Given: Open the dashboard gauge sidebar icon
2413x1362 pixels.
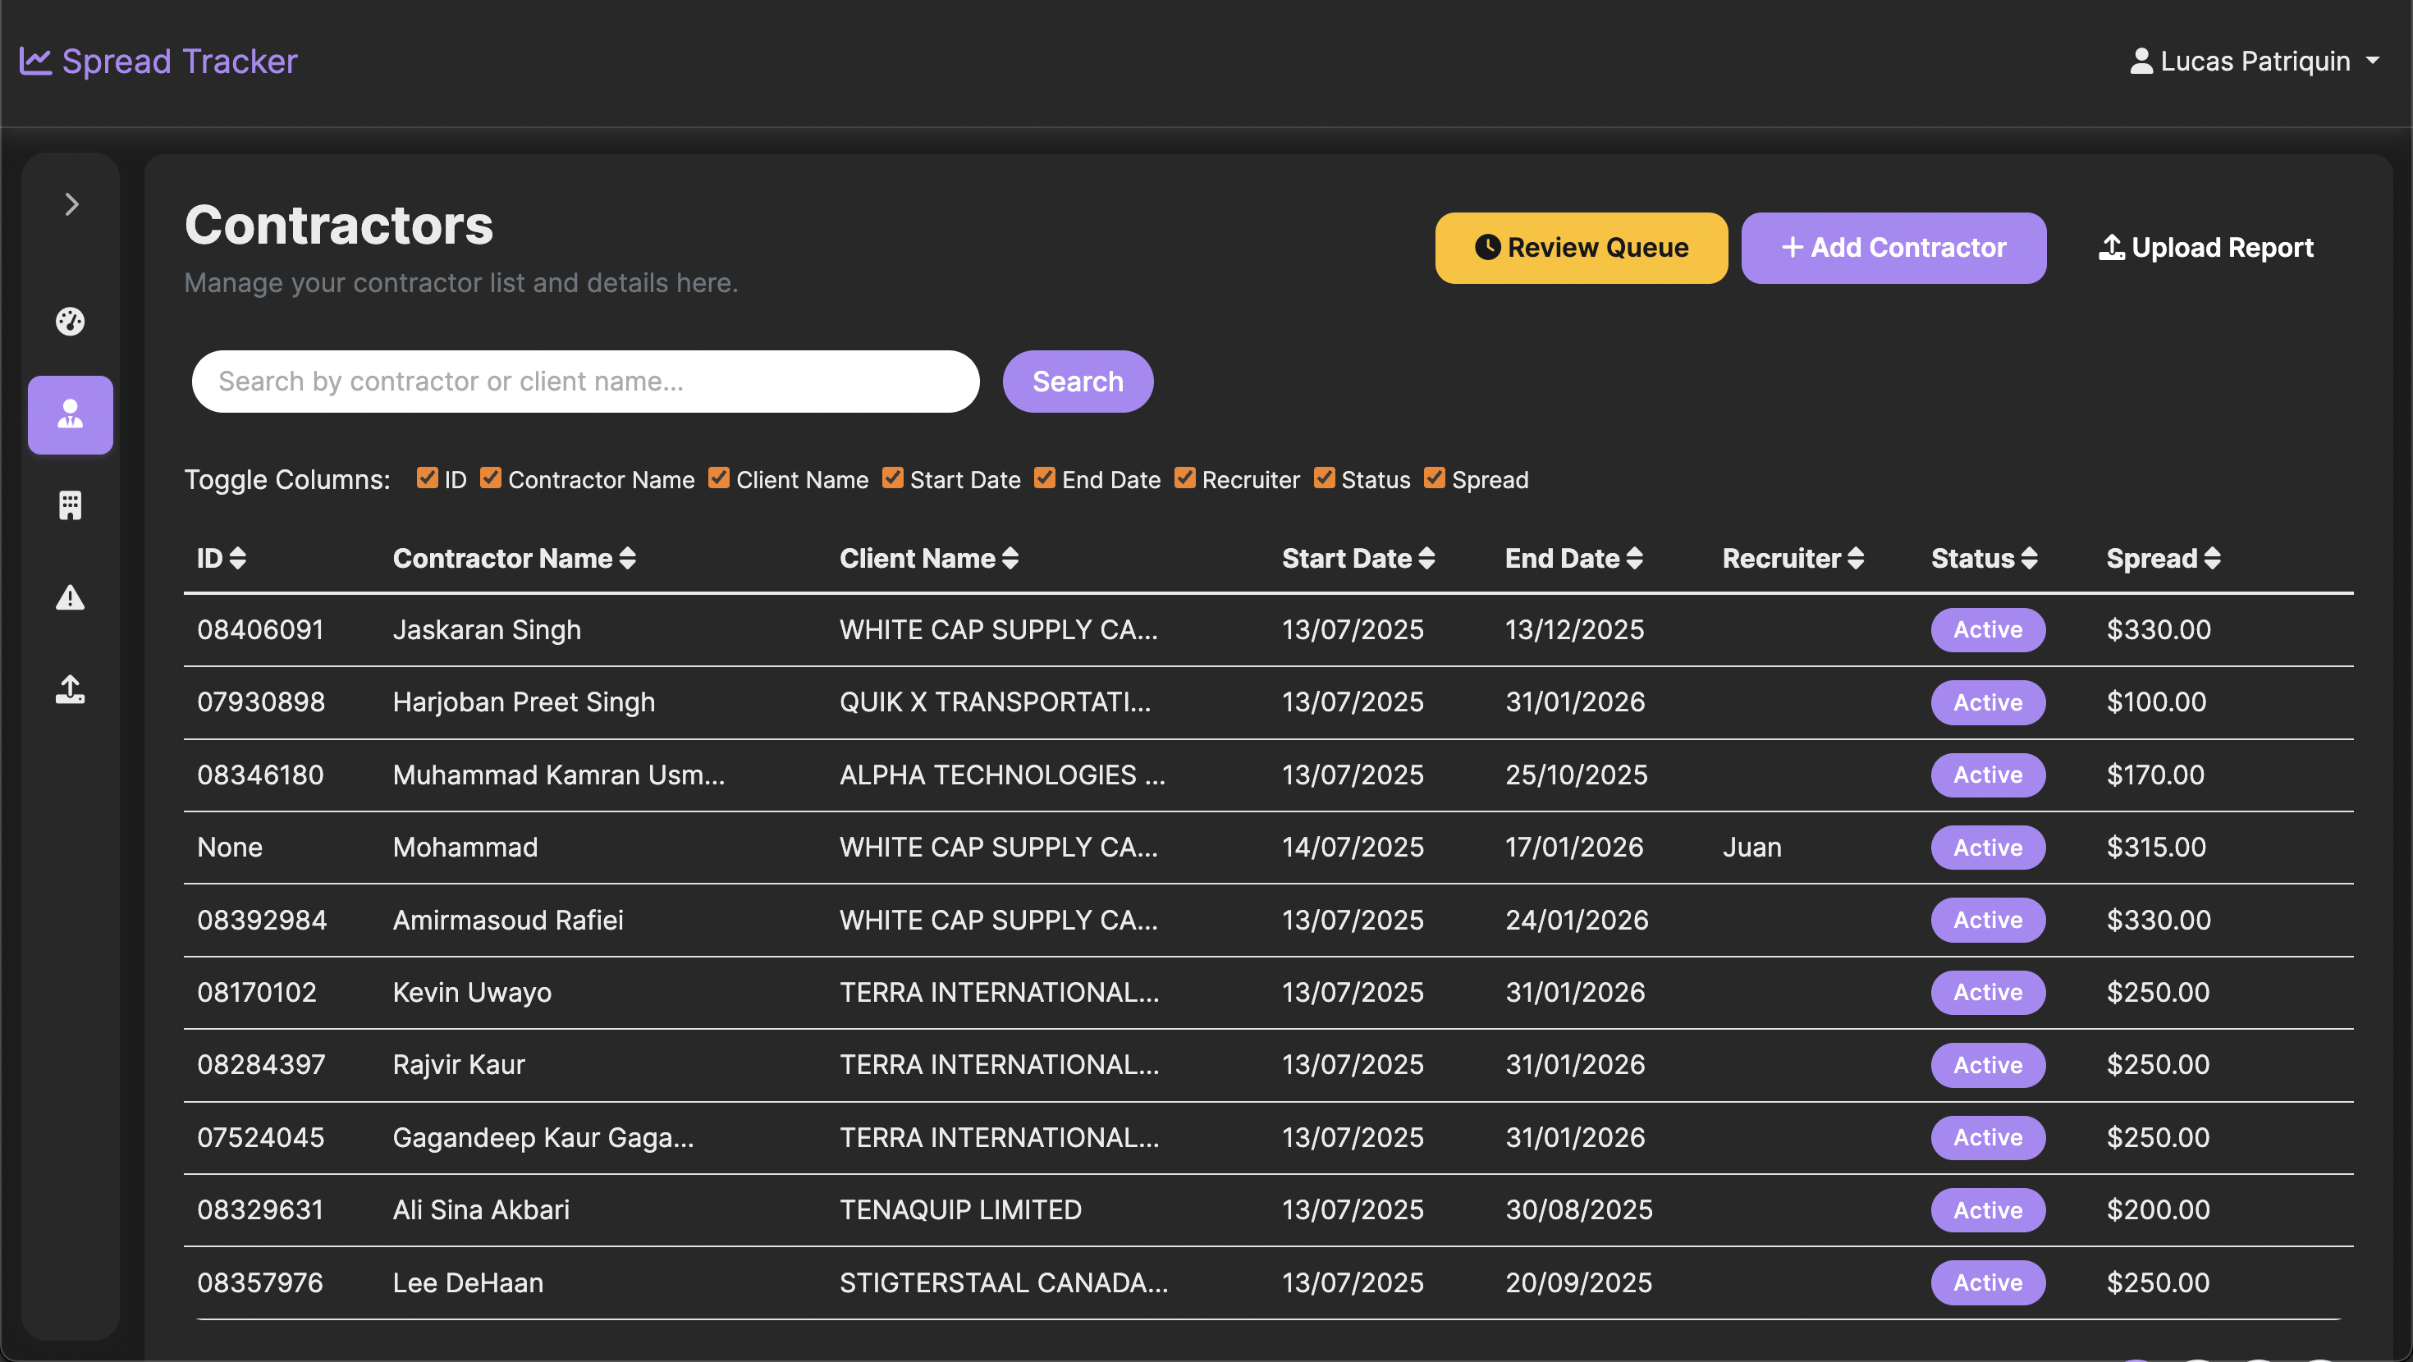Looking at the screenshot, I should pyautogui.click(x=71, y=322).
